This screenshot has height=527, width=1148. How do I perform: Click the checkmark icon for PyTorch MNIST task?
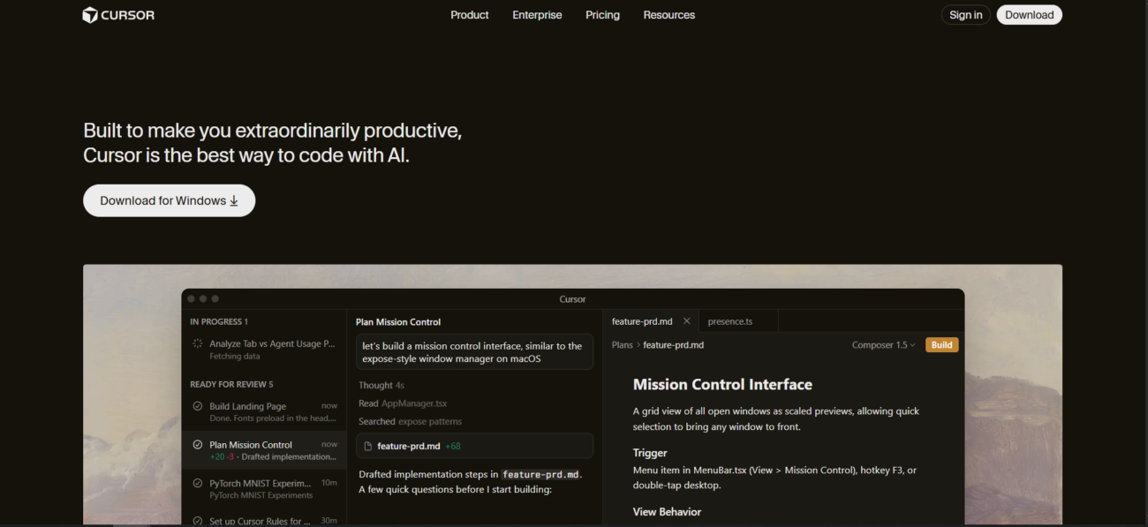point(198,484)
